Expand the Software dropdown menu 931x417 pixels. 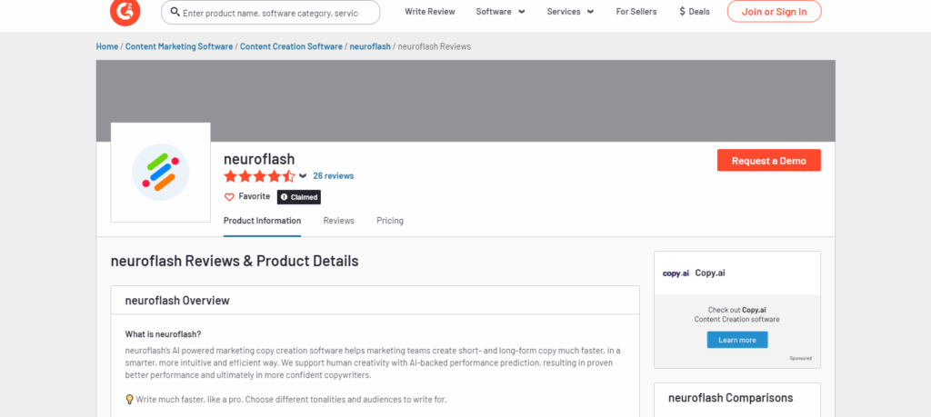(501, 11)
